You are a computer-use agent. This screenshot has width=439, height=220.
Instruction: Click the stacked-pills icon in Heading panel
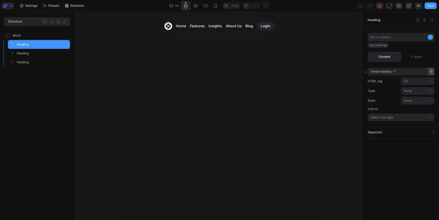[418, 20]
